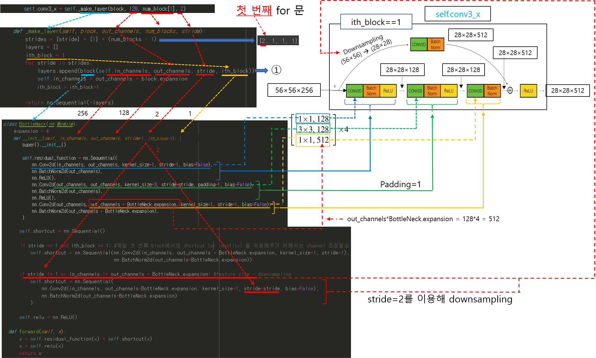596x358 pixels.
Task: Click the leftmost CONV2D block after input x
Action: pyautogui.click(x=354, y=91)
